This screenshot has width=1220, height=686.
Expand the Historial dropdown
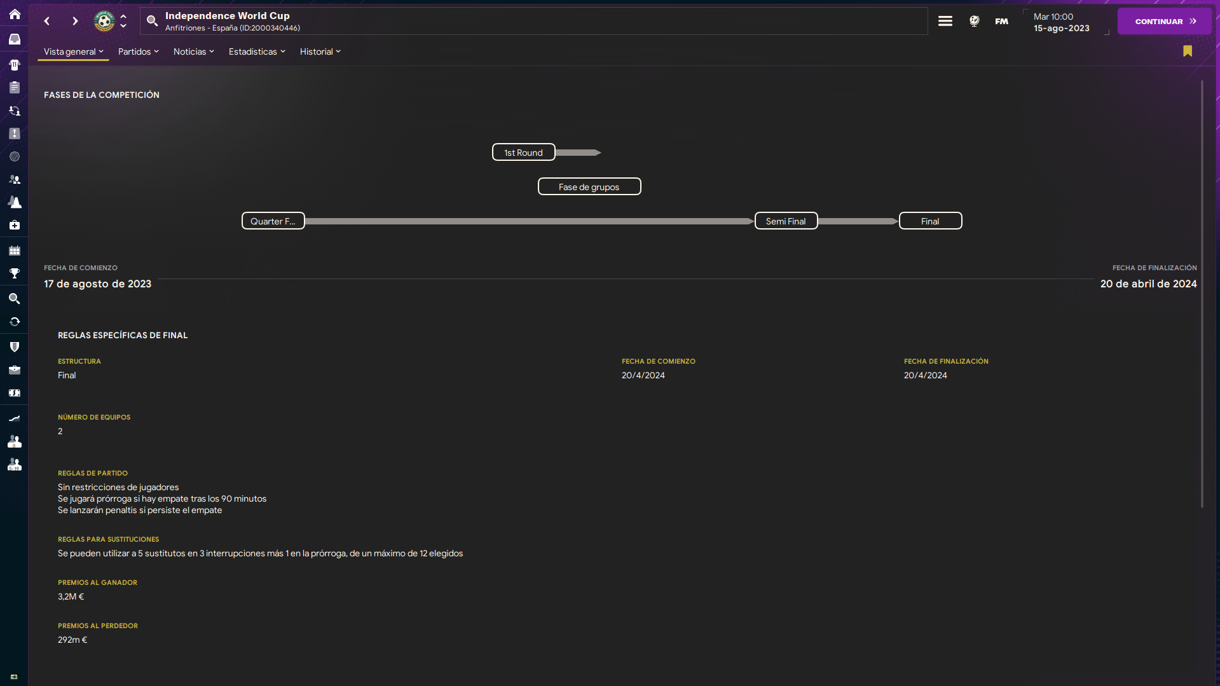pos(320,51)
